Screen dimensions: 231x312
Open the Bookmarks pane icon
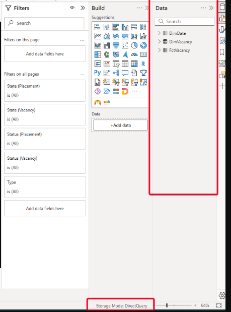pos(222,52)
